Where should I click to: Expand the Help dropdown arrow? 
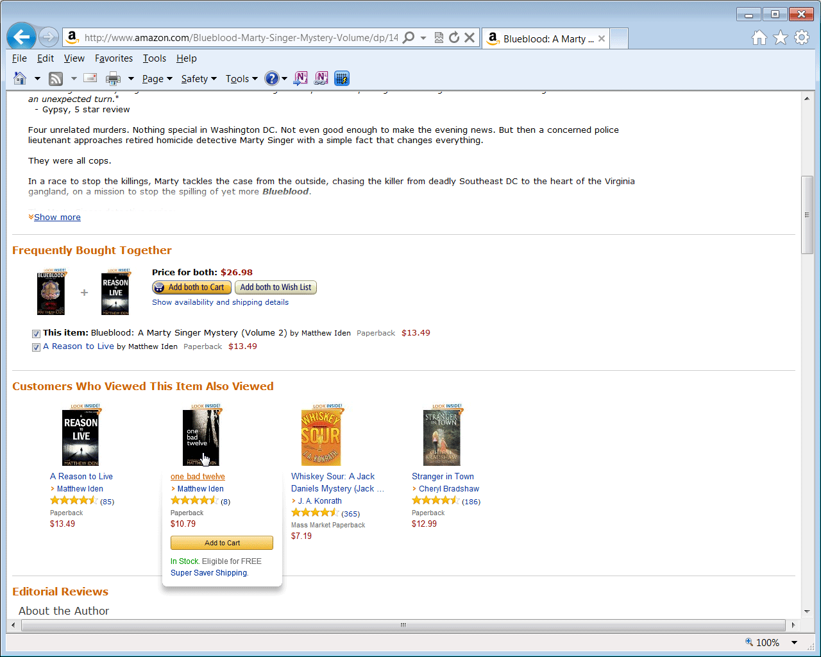click(284, 78)
